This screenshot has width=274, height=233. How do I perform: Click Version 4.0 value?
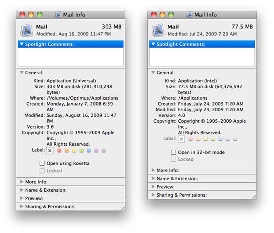(x=181, y=115)
